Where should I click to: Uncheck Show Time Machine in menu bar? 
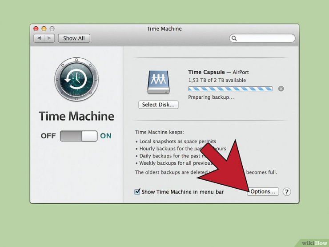pos(137,191)
